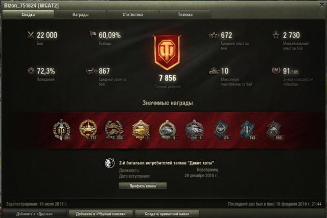Select the blue ribbon award showing 743
Image resolution: width=327 pixels, height=218 pixels.
(x=247, y=130)
